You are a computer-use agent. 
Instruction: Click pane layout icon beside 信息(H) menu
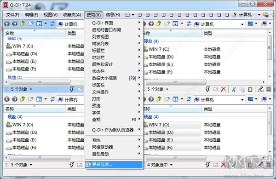[127, 15]
